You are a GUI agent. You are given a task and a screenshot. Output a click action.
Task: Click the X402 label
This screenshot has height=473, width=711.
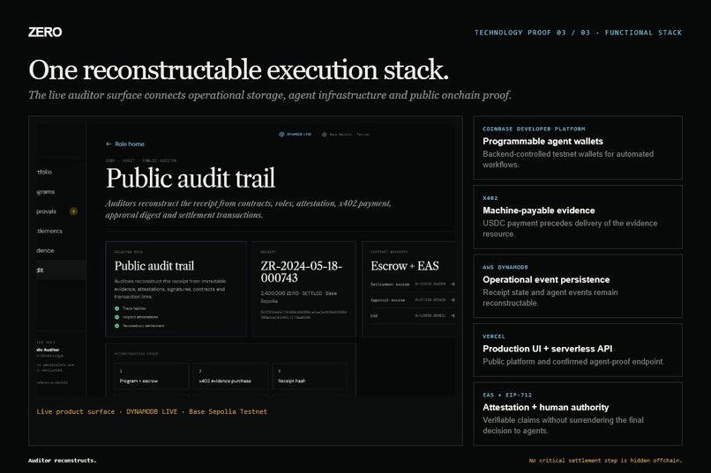click(490, 198)
